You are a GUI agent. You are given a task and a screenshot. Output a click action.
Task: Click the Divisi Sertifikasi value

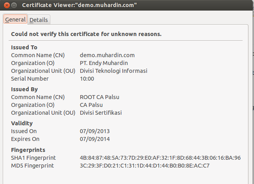[x=101, y=113]
